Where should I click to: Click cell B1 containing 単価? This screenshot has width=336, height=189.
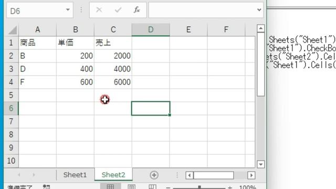point(75,43)
